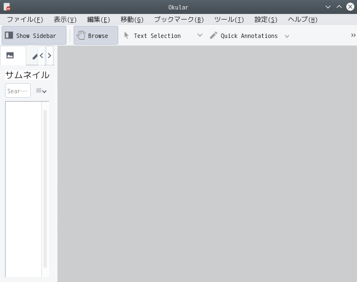Viewport: 357px width, 282px height.
Task: Close the Okular window
Action: (x=350, y=7)
